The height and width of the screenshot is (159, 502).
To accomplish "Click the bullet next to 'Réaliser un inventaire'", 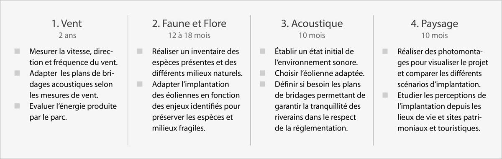I will point(140,51).
